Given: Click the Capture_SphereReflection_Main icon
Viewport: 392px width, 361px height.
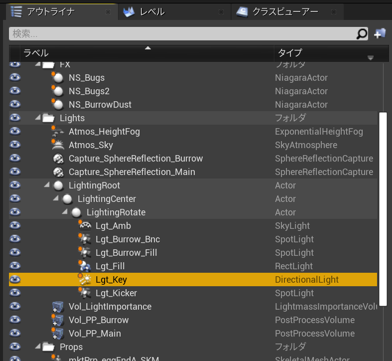Looking at the screenshot, I should 58,172.
